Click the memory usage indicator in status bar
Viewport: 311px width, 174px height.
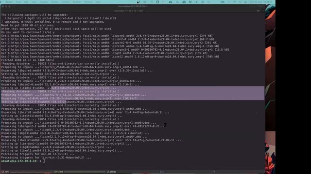tap(59, 172)
